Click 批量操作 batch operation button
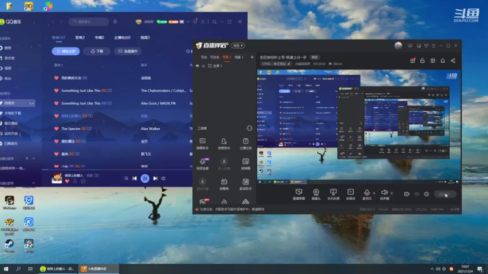The image size is (488, 274). coord(128,51)
